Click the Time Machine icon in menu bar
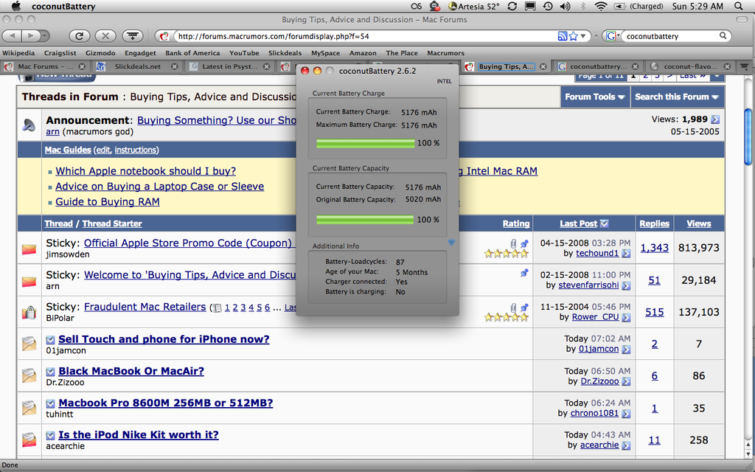The image size is (755, 472). pos(548,6)
